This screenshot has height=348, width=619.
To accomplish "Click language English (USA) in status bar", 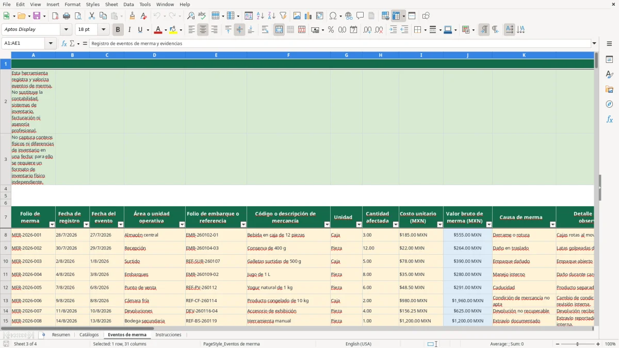I will [359, 344].
